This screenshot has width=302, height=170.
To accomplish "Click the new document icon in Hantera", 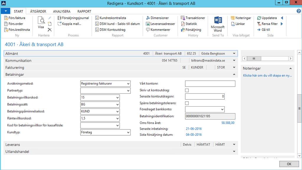I will [x=50, y=24].
